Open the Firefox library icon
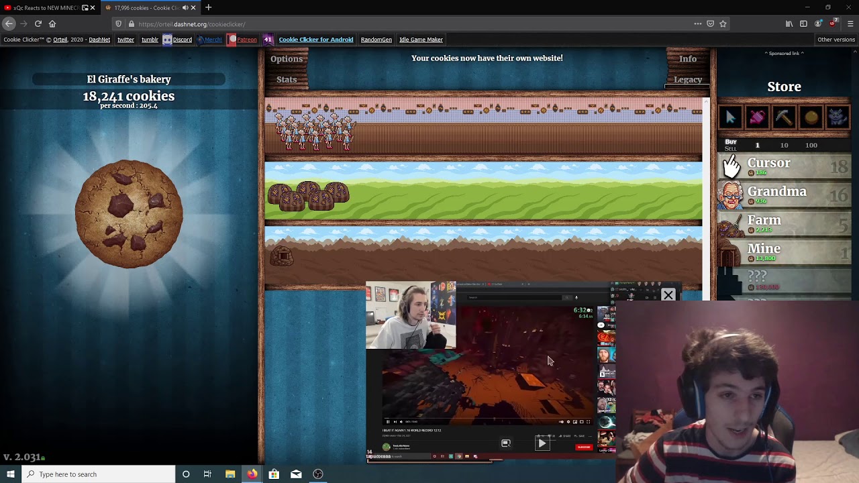Viewport: 859px width, 483px height. pyautogui.click(x=789, y=23)
